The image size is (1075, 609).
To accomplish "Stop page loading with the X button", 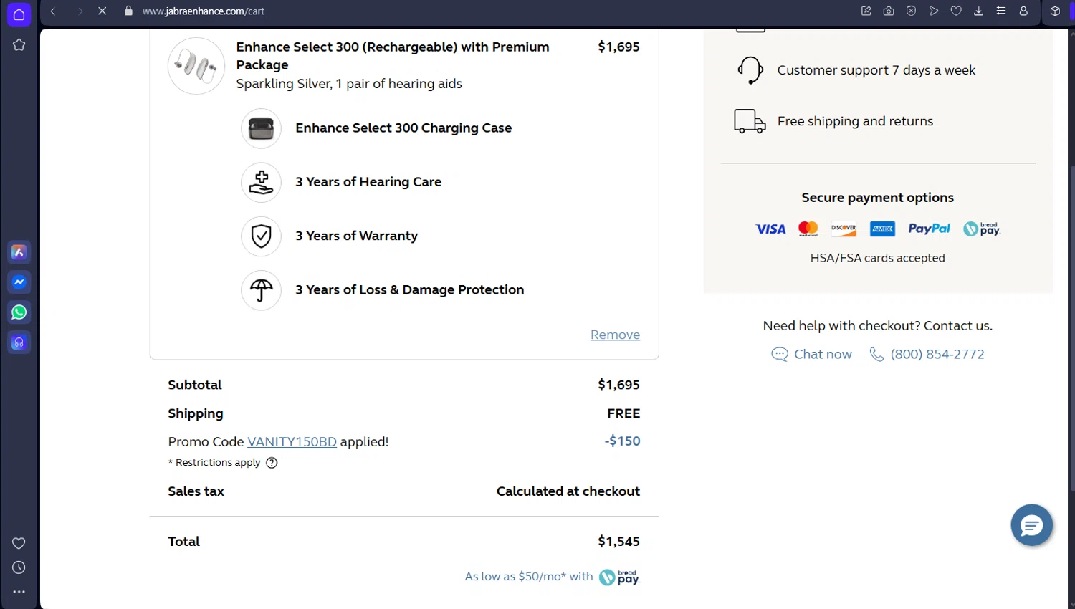I will pos(102,11).
